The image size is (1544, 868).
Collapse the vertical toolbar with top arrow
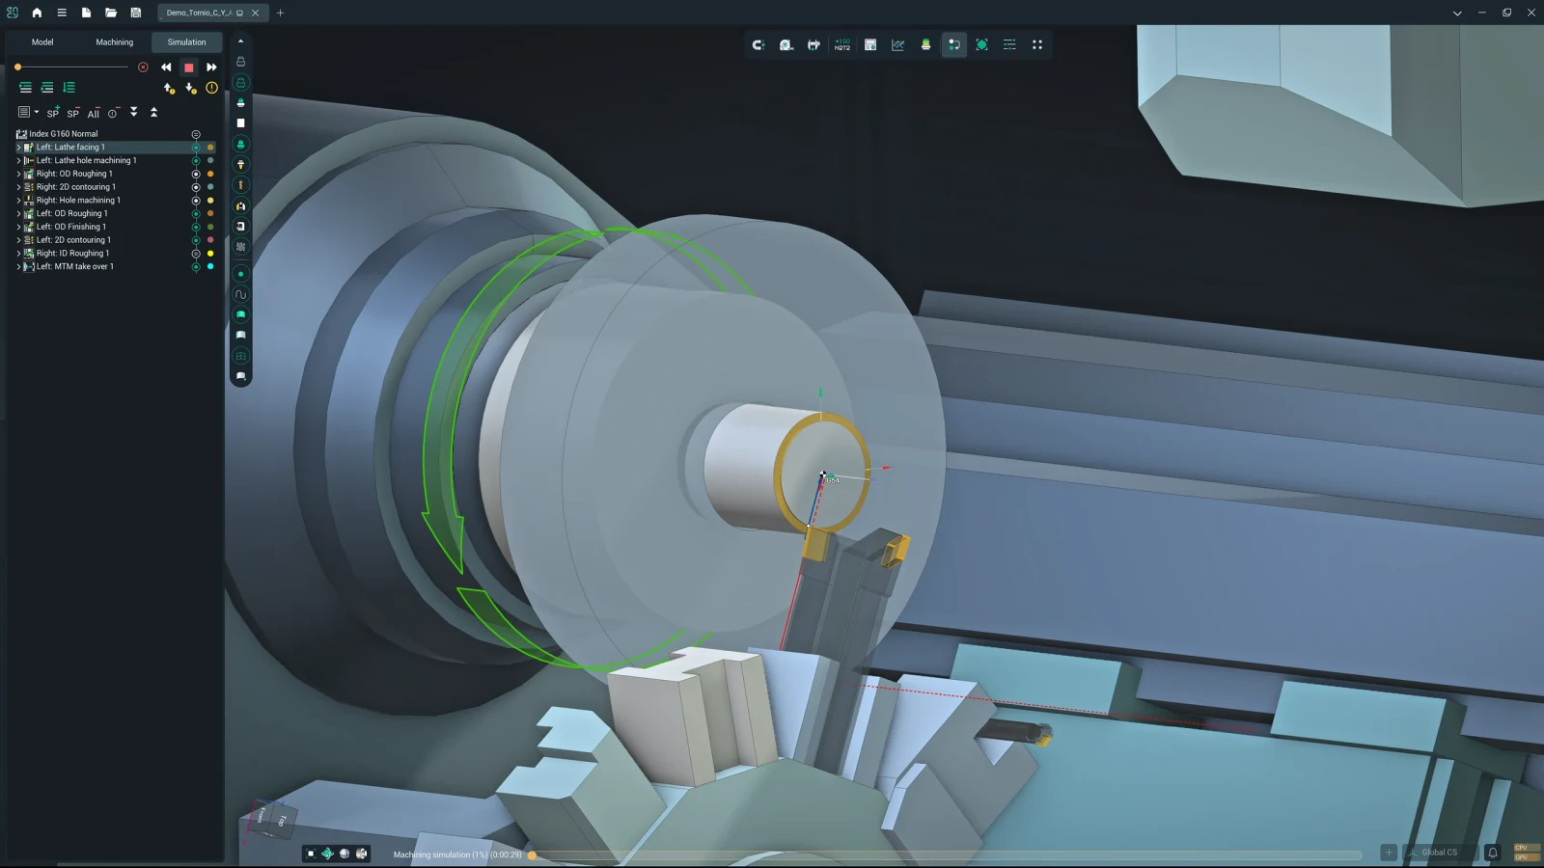(x=240, y=41)
